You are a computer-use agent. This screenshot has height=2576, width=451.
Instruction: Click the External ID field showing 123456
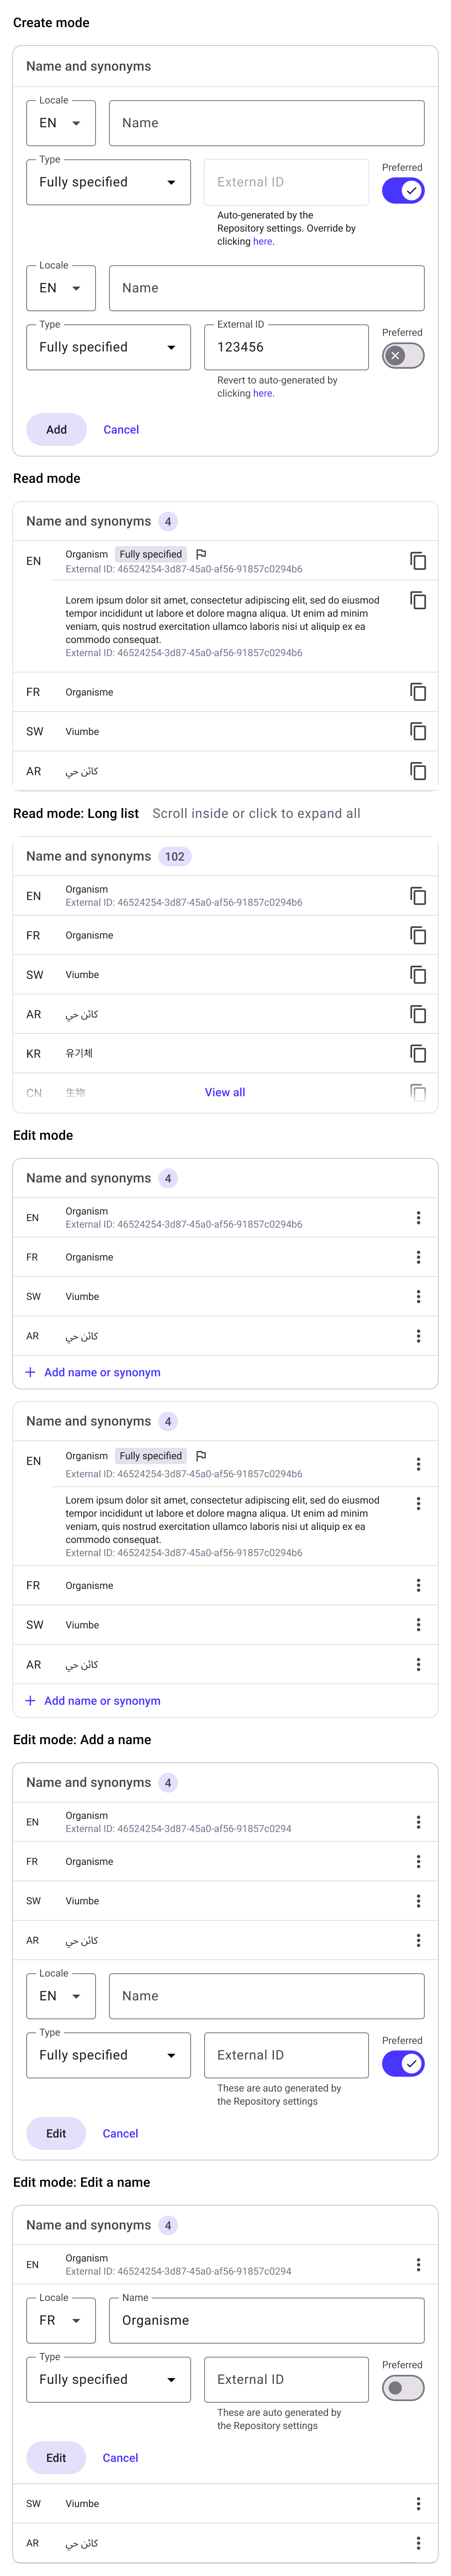pyautogui.click(x=286, y=347)
